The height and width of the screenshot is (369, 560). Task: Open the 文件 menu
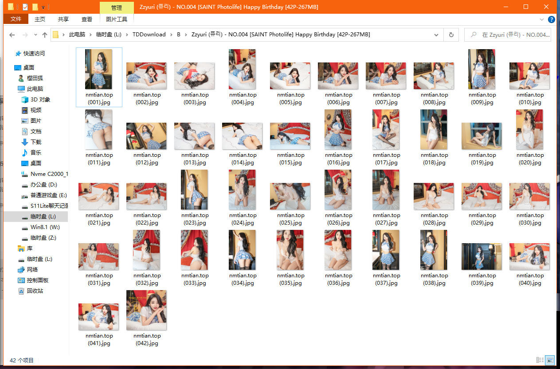16,19
